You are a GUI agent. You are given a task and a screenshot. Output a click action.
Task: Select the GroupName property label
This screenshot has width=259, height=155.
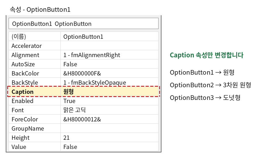click(35, 129)
